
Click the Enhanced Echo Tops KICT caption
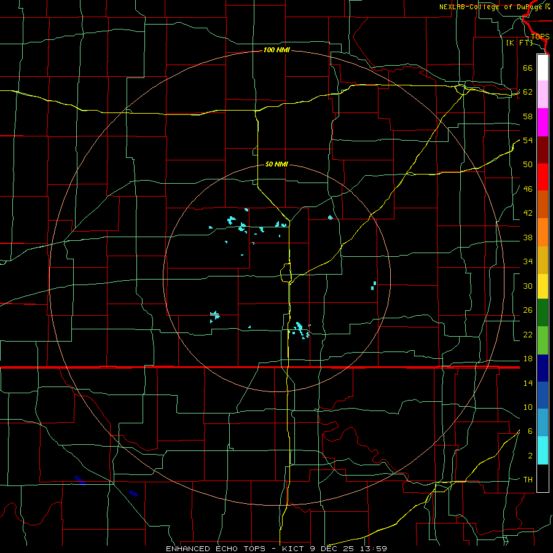276,549
